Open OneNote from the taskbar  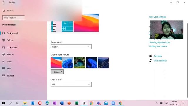(x=54, y=103)
